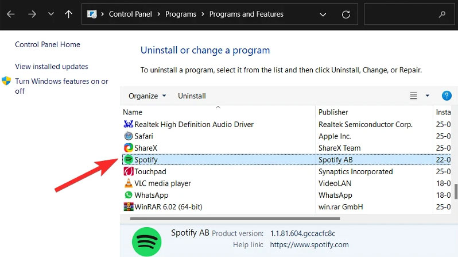This screenshot has height=257, width=458.
Task: Click the WhatsApp publisher cell
Action: (x=335, y=195)
